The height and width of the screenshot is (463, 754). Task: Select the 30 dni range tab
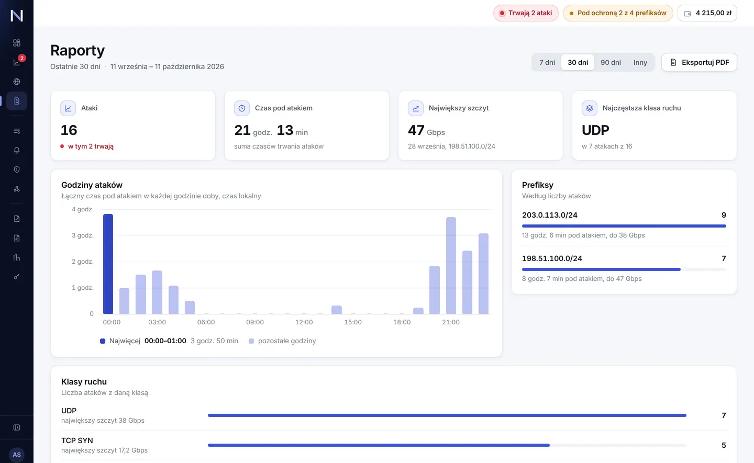tap(578, 62)
